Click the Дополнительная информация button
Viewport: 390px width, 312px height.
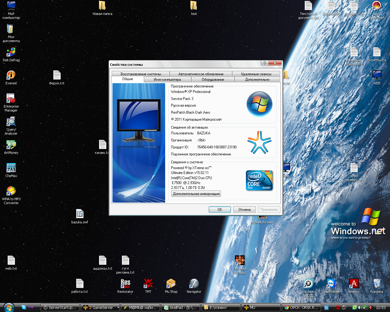point(196,194)
